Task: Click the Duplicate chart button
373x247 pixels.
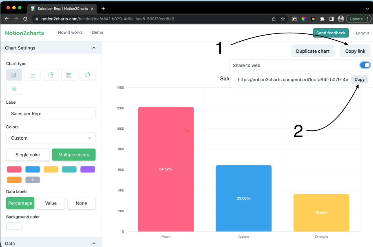Action: (x=313, y=51)
